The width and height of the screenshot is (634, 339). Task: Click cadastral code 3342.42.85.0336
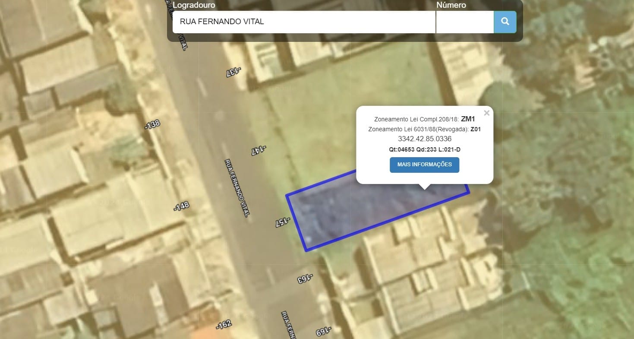(424, 139)
